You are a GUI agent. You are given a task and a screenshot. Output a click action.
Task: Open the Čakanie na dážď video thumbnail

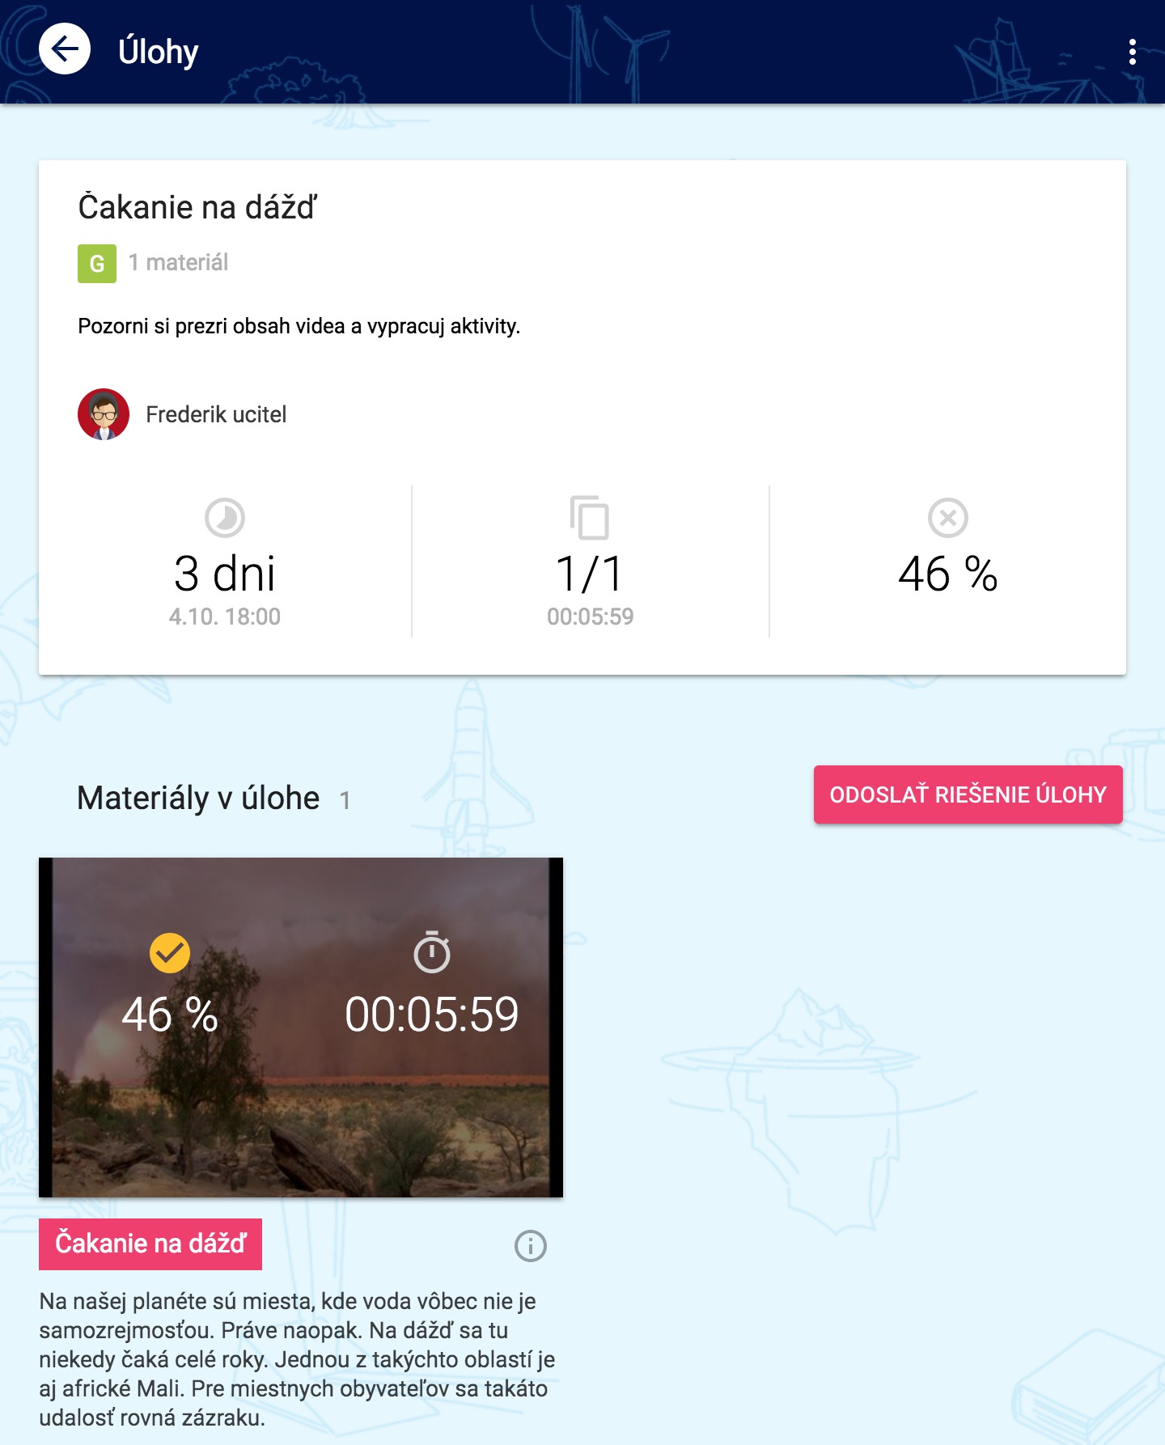(x=301, y=1028)
